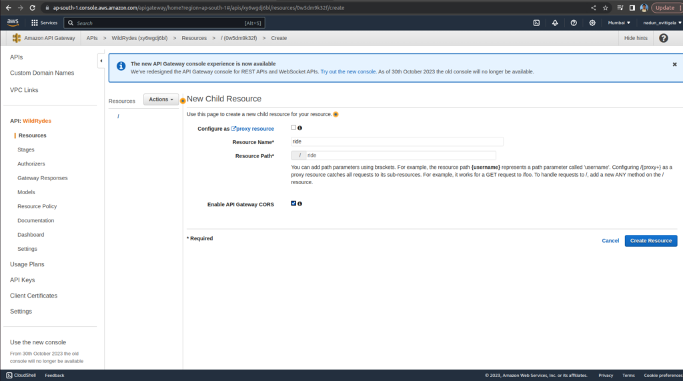Viewport: 683px width, 381px height.
Task: Open Documentation in the sidebar
Action: tap(36, 221)
